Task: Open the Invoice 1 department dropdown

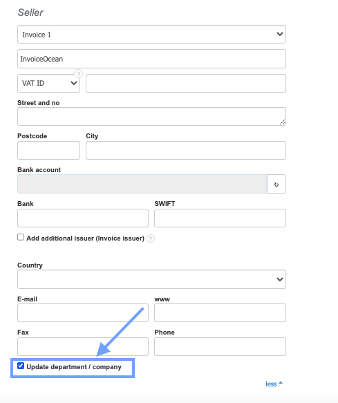Action: tap(151, 34)
